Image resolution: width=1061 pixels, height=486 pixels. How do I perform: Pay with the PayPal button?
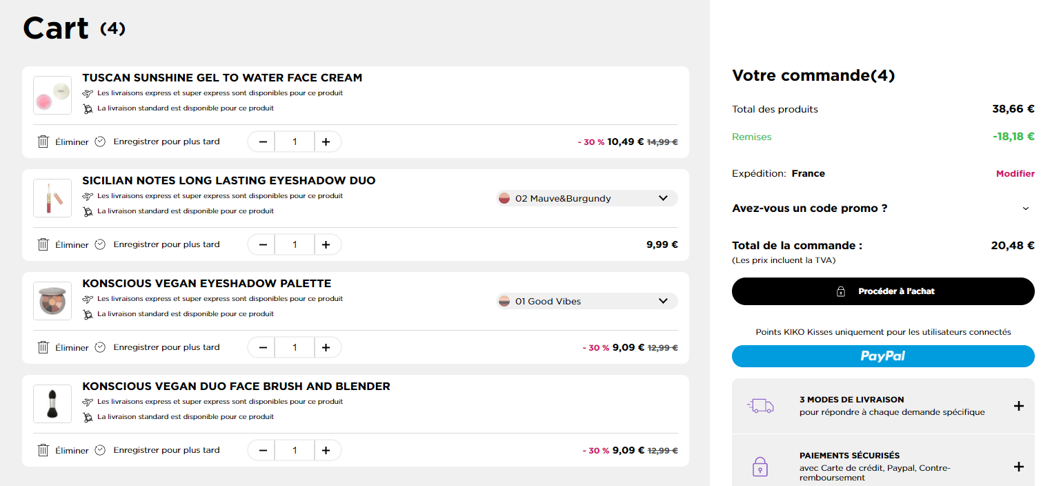pos(883,356)
